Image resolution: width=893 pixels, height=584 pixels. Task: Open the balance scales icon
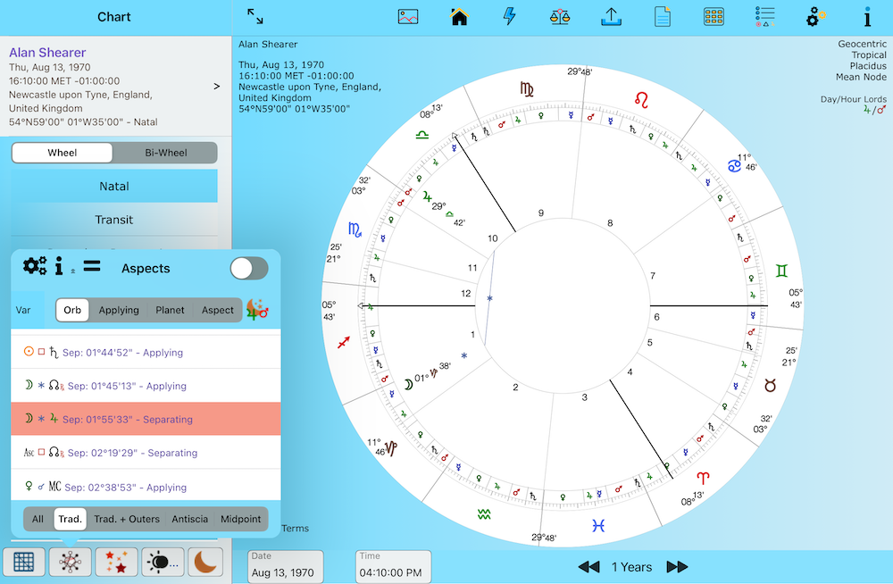coord(560,17)
